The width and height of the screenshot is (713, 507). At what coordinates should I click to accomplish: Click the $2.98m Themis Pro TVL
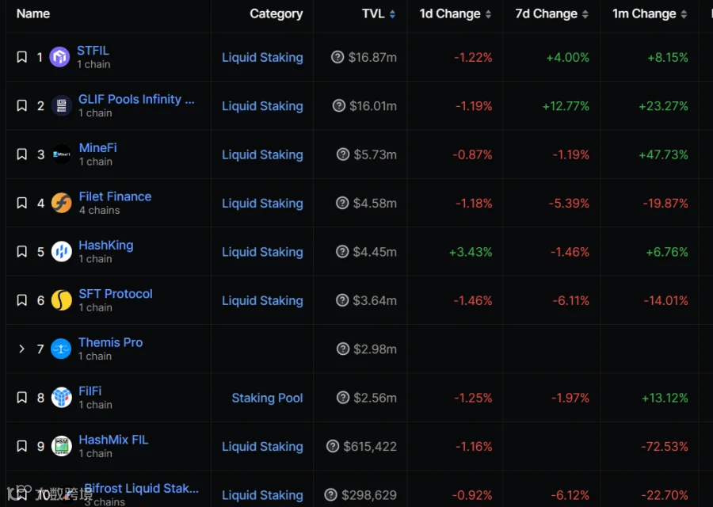click(x=376, y=349)
